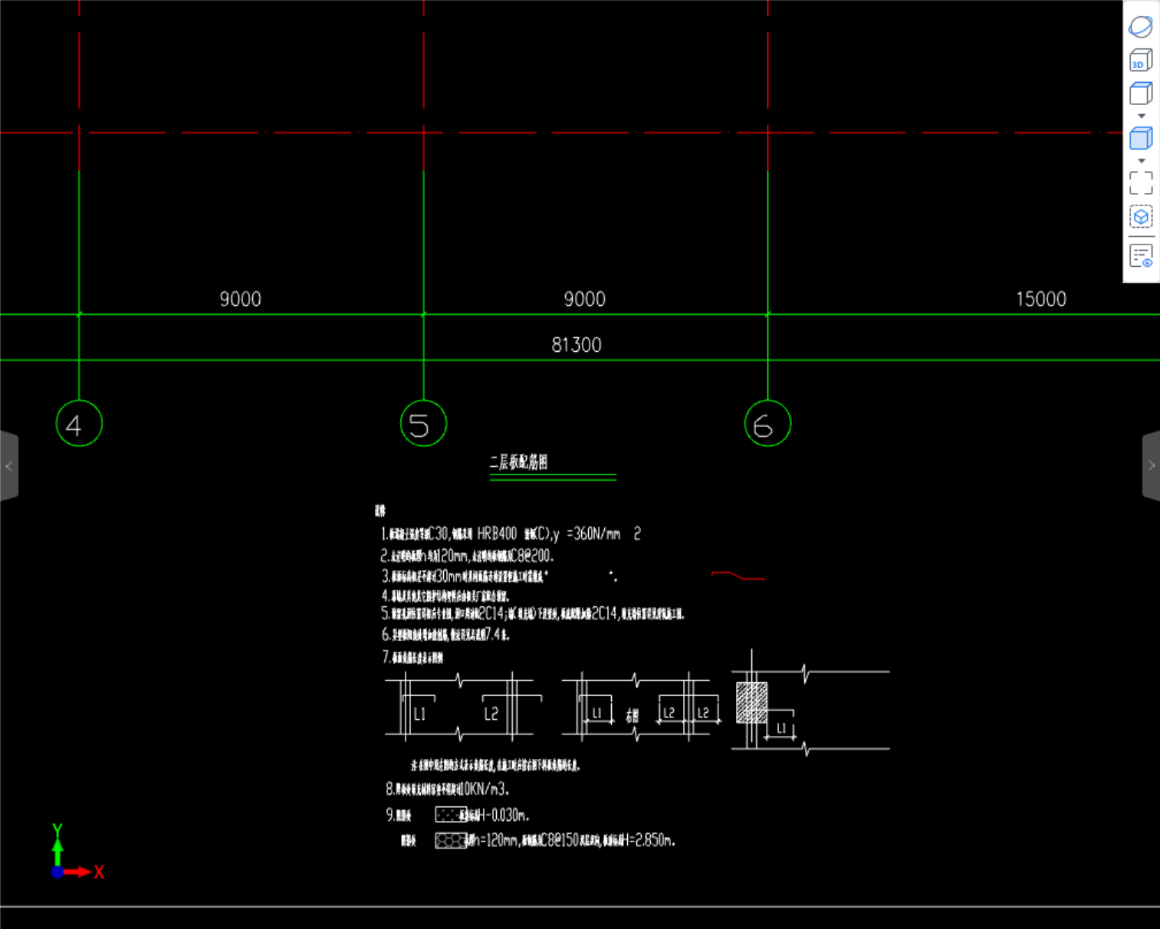Image resolution: width=1160 pixels, height=929 pixels.
Task: Click the 15000 dimension text
Action: pos(1041,299)
